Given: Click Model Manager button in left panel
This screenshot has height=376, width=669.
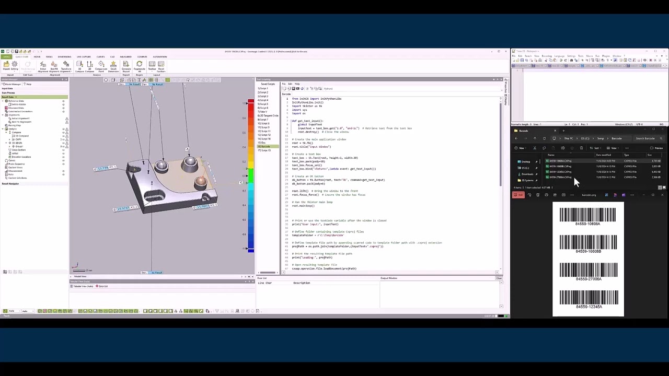Looking at the screenshot, I should 11,84.
